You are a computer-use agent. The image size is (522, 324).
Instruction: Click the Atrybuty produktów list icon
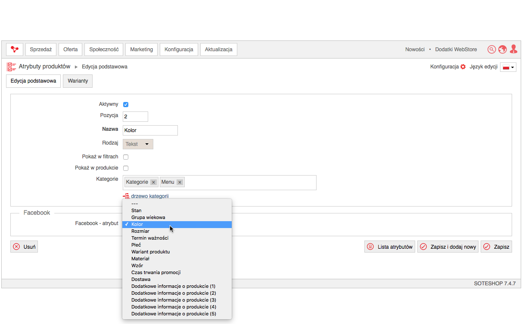(11, 67)
